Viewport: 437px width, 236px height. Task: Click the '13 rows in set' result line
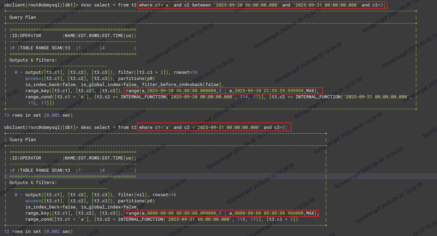point(38,115)
